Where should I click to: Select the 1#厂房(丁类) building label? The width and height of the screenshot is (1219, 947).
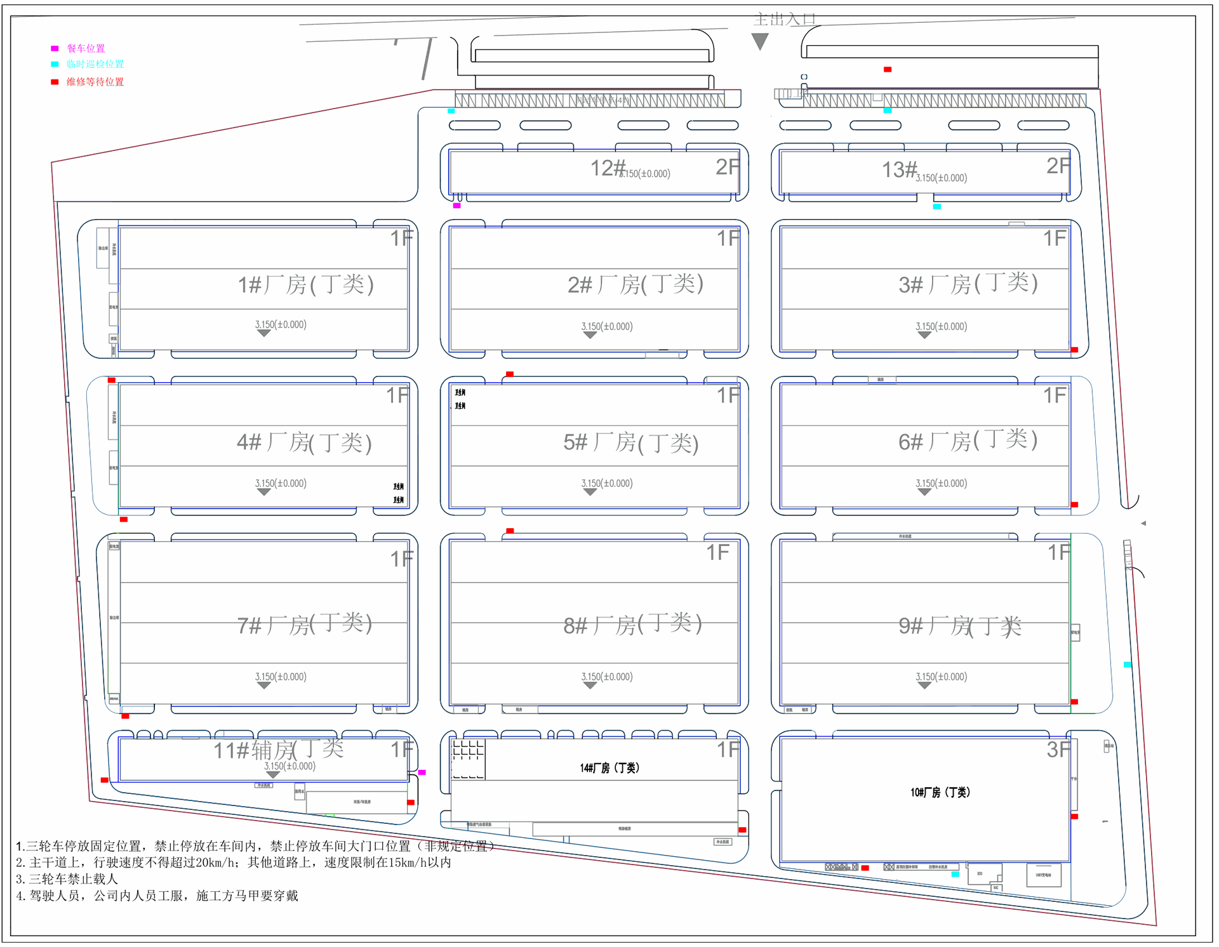(x=305, y=284)
